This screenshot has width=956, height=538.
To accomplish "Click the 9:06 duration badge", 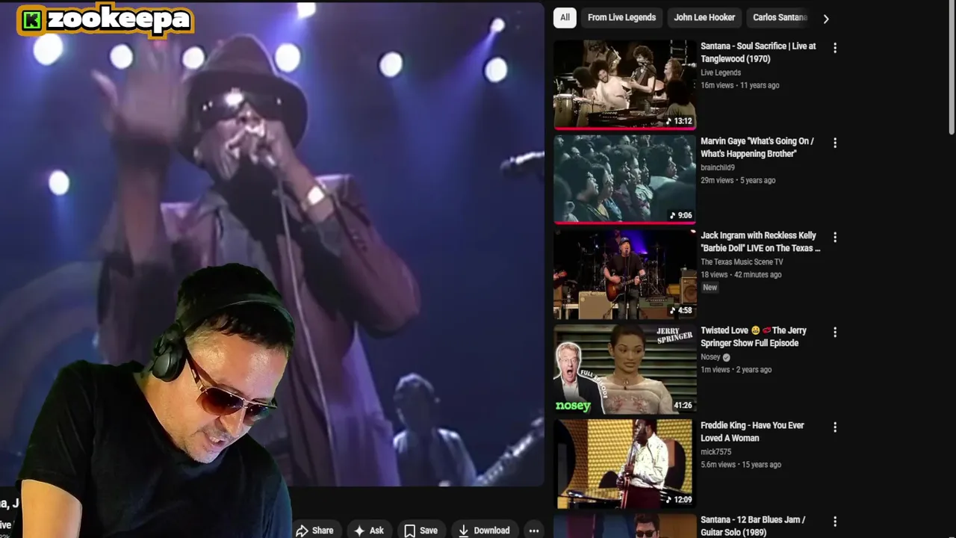I will [x=681, y=215].
